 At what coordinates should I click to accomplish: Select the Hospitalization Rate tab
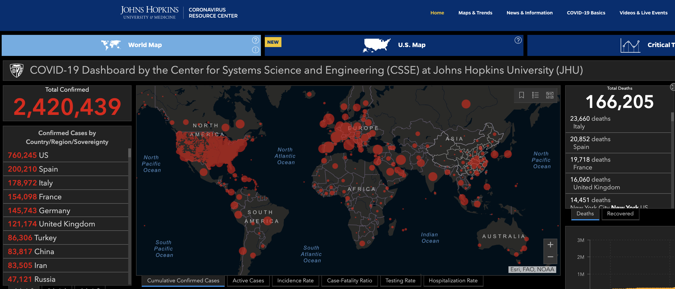point(453,281)
